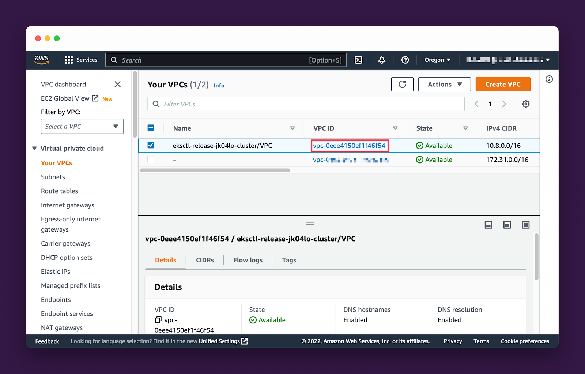Sort by the VPC ID column arrow
The width and height of the screenshot is (585, 374).
[x=395, y=128]
